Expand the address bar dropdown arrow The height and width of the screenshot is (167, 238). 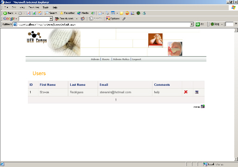coord(192,24)
